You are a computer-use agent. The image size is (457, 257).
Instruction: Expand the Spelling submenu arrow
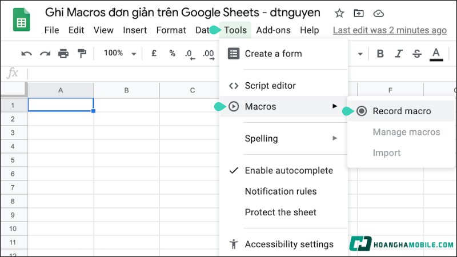[335, 138]
